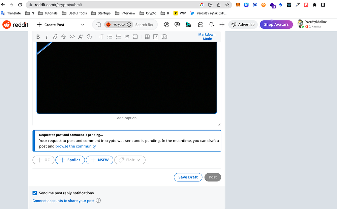Toggle bold formatting in the editor
Image resolution: width=337 pixels, height=209 pixels.
(38, 37)
